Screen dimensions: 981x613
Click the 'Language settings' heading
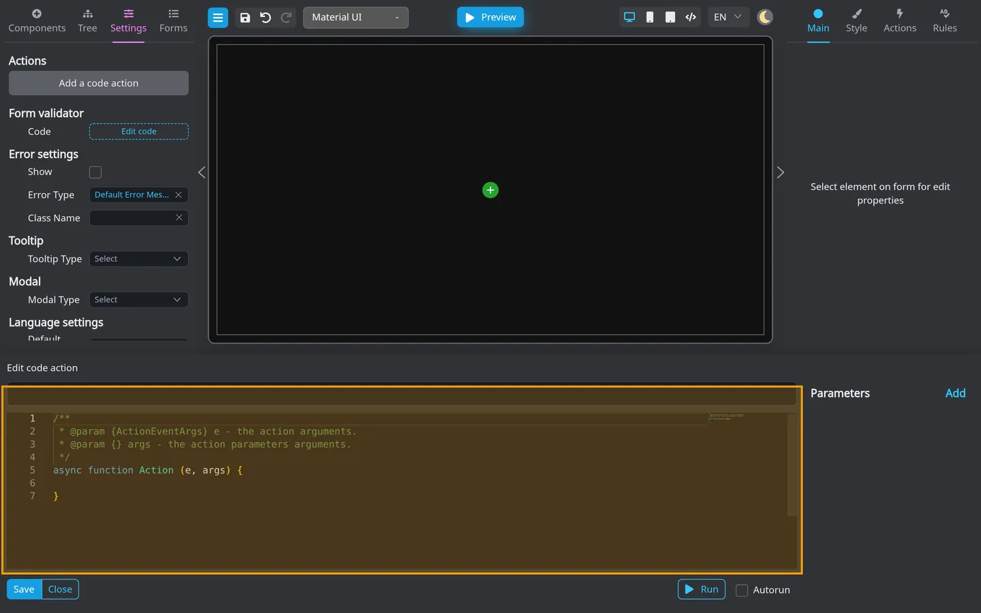click(56, 322)
